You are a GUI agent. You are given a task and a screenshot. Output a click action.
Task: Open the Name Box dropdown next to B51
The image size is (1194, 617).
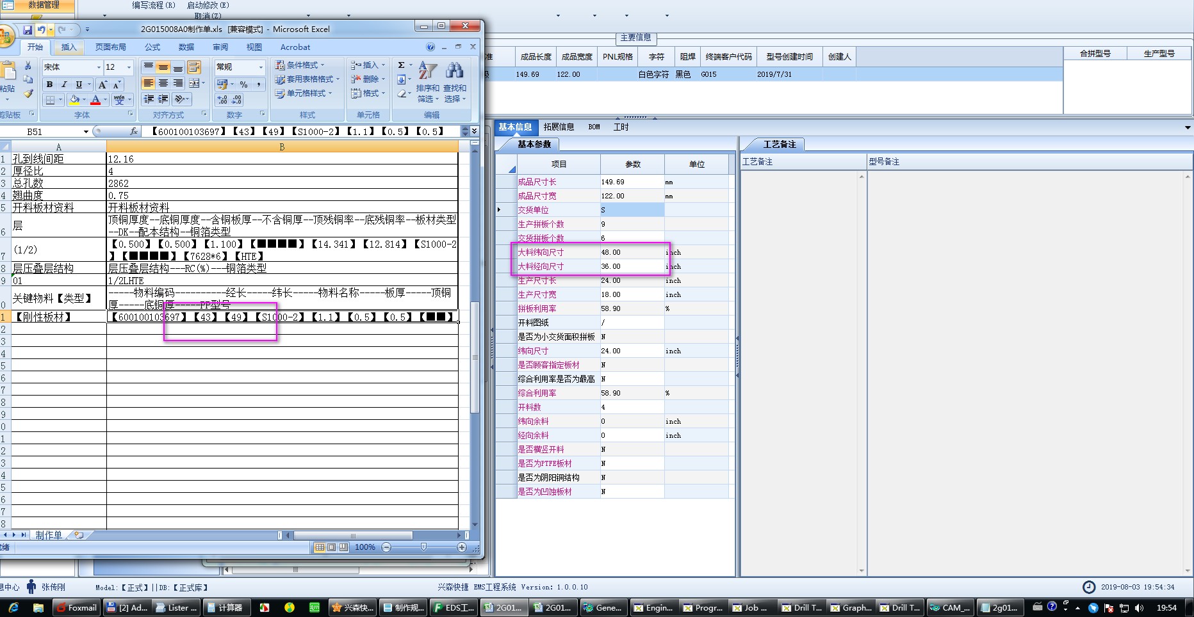[x=86, y=132]
